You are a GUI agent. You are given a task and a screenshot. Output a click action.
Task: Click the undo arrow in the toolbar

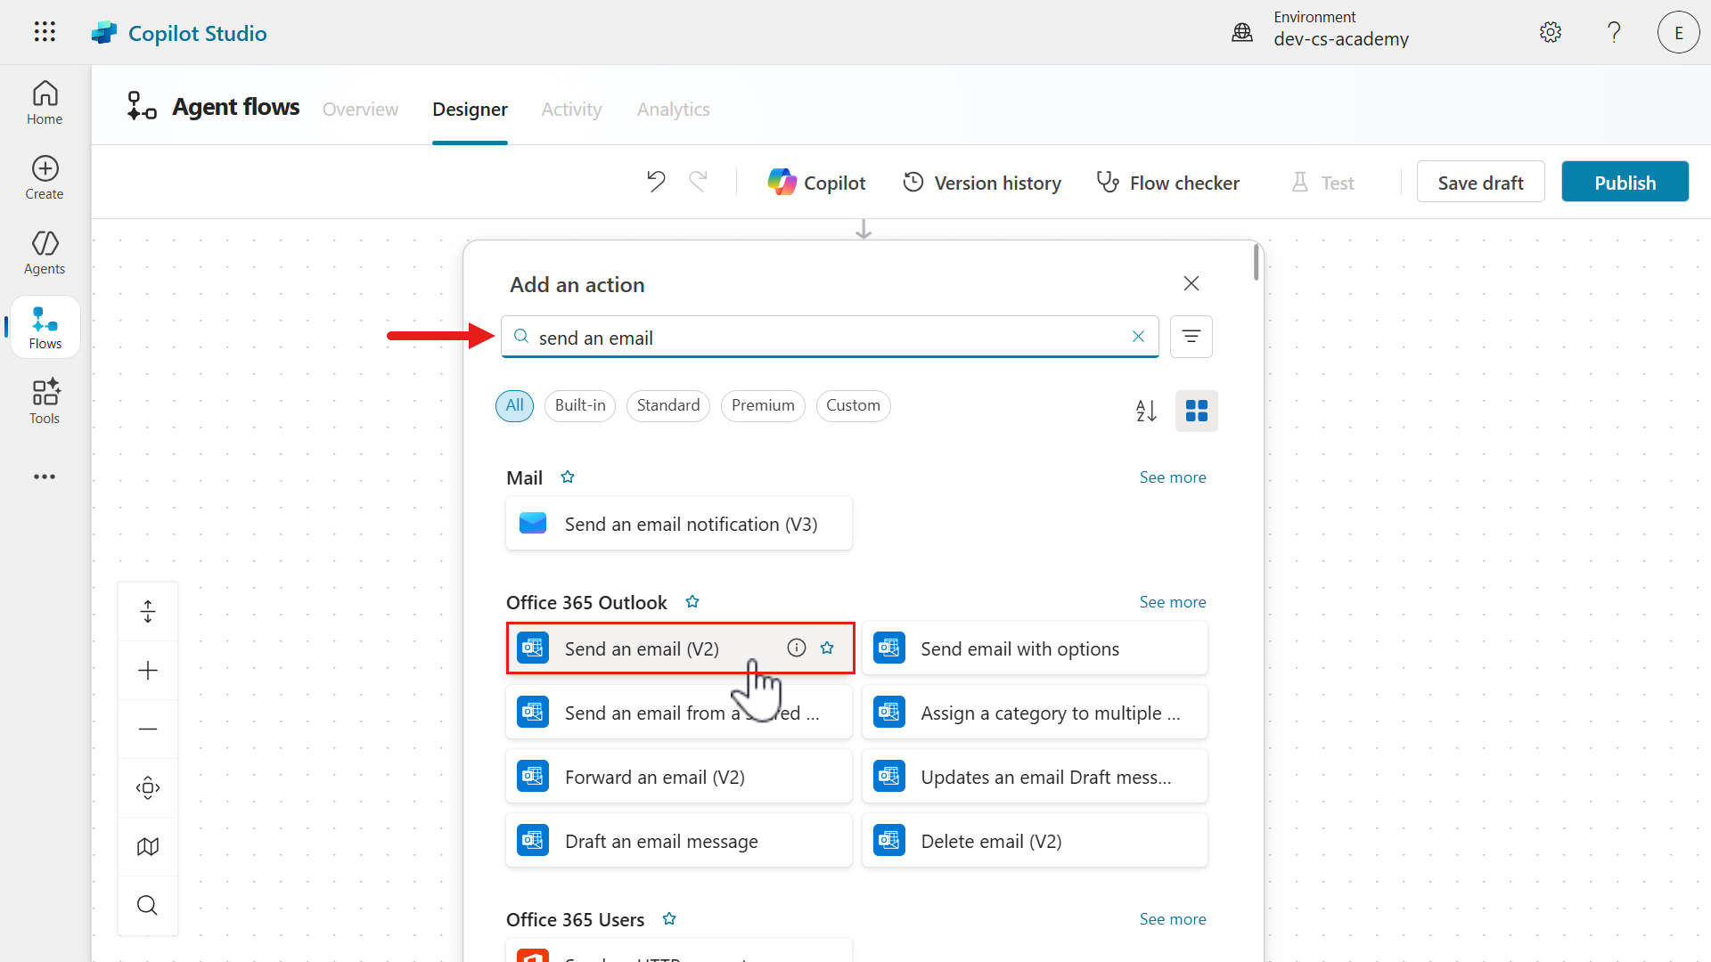click(656, 181)
